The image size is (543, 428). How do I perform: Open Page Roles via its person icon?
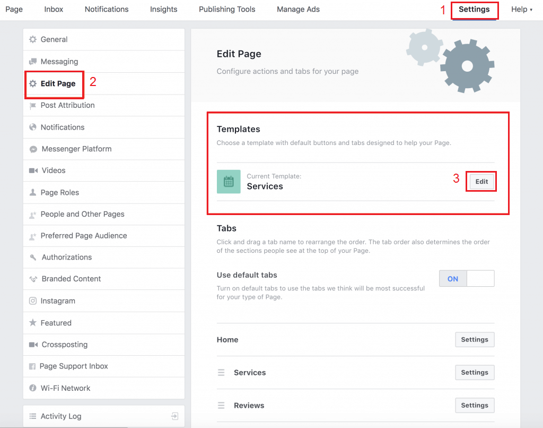[33, 193]
